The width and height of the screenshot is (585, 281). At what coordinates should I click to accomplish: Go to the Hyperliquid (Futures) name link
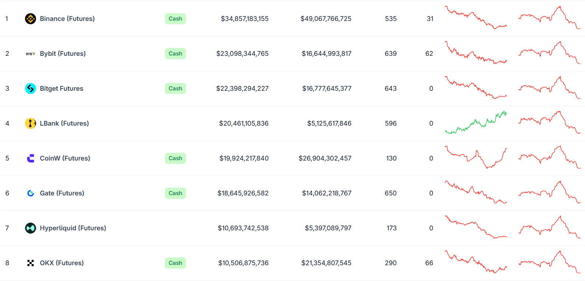pos(73,228)
